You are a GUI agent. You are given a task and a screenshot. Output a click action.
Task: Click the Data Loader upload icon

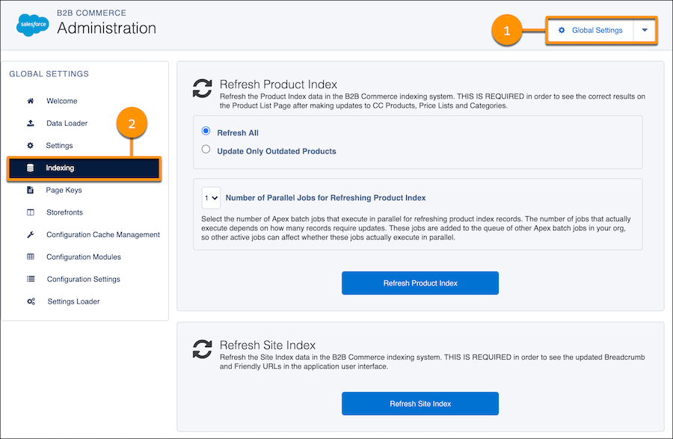(31, 123)
